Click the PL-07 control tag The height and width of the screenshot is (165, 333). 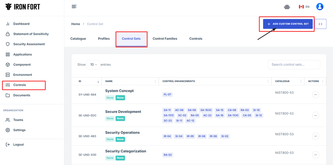point(167,95)
